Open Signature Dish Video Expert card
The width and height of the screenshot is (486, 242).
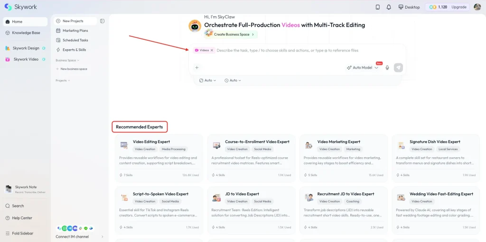tap(436, 158)
